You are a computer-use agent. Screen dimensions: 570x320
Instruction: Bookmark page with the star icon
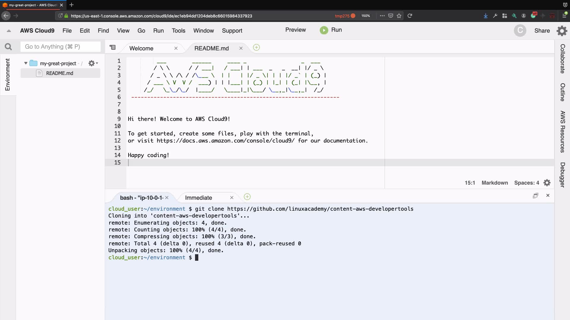click(x=399, y=16)
